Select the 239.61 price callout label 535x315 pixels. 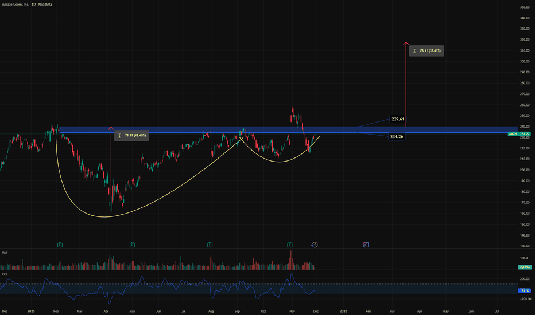(x=399, y=119)
